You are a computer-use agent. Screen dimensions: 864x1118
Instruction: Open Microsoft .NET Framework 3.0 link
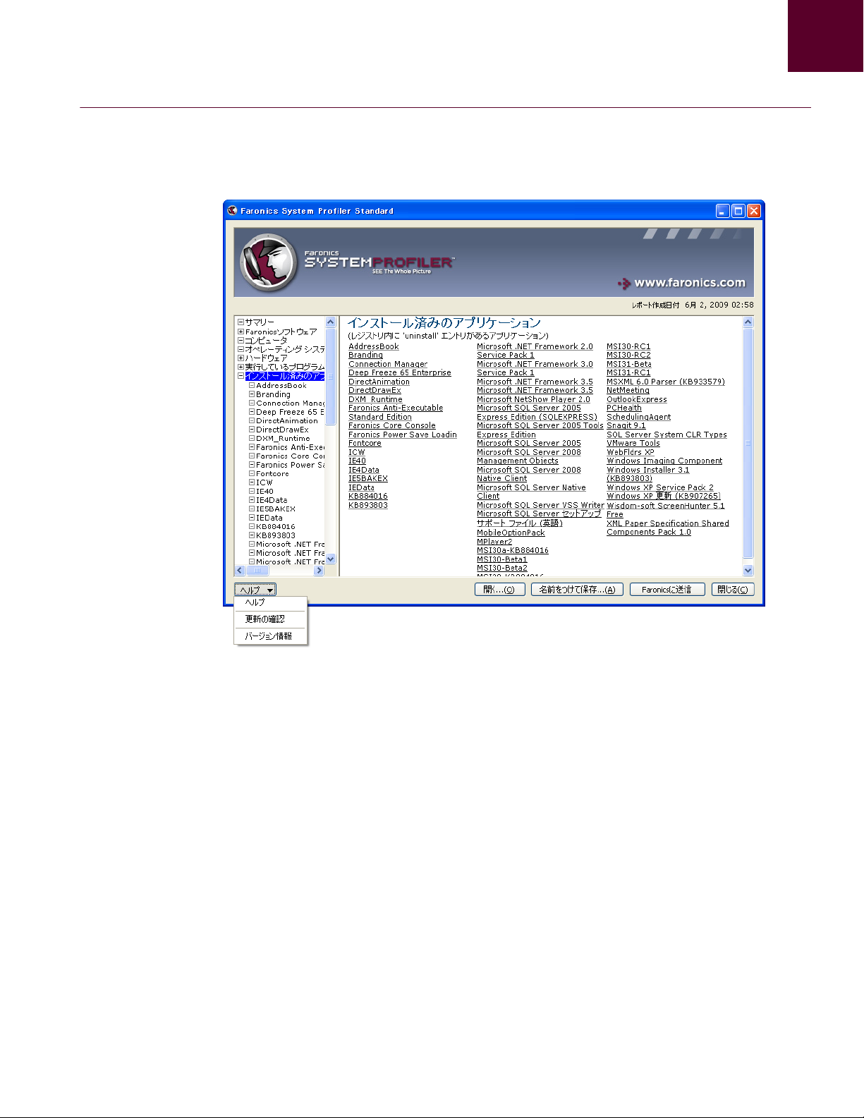tap(535, 364)
